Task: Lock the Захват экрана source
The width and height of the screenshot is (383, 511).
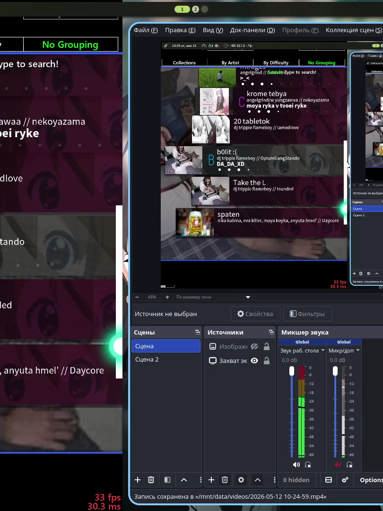Action: 266,361
